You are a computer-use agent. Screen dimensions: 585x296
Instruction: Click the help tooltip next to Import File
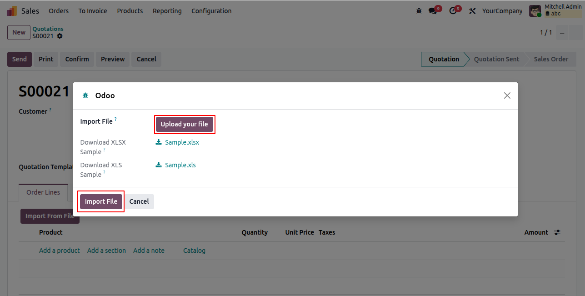tap(115, 120)
